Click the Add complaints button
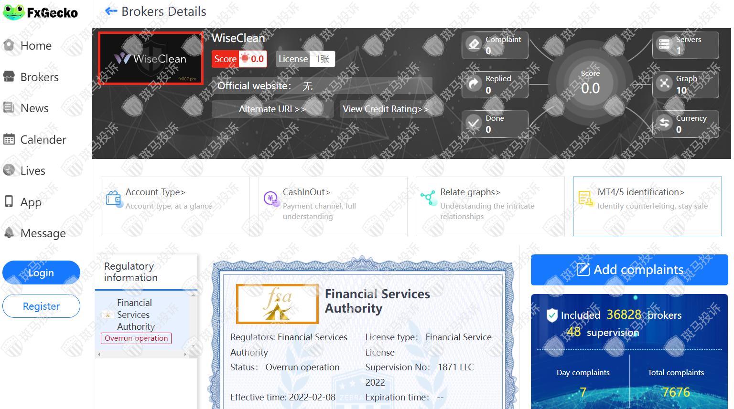Screen dimensions: 734x409 629,270
